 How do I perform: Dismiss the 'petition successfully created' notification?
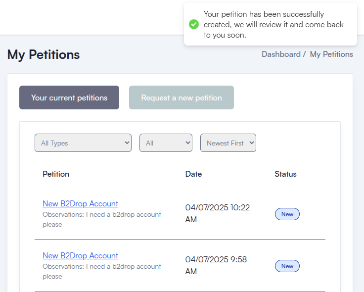pyautogui.click(x=271, y=24)
